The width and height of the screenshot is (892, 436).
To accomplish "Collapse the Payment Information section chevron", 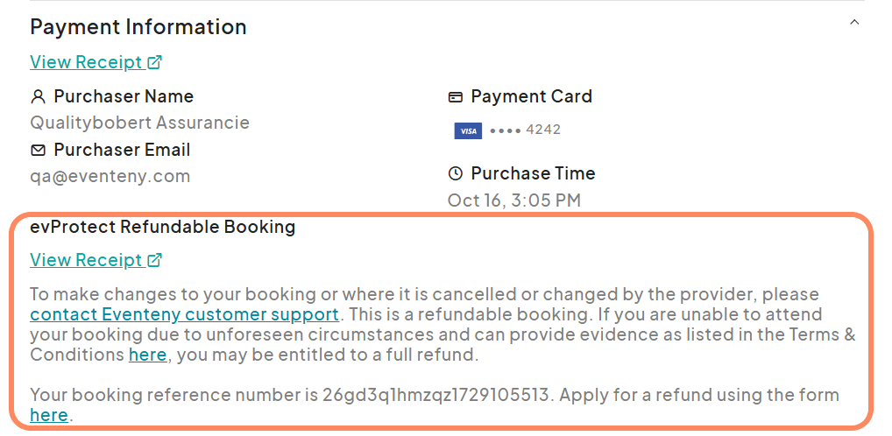I will [854, 23].
